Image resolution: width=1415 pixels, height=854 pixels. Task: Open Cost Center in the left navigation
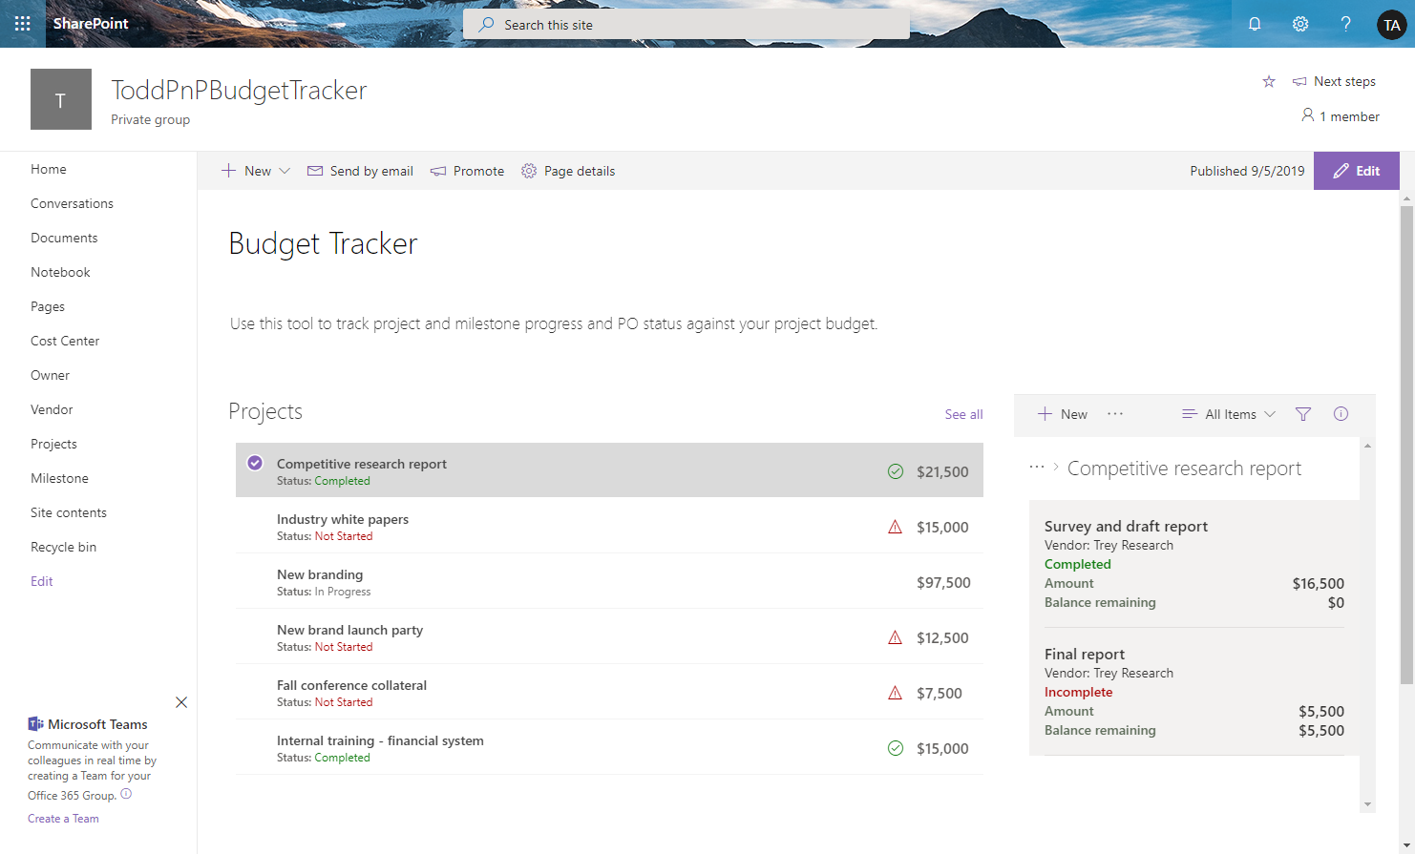pos(65,341)
